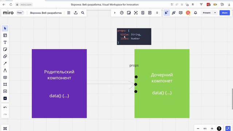Select the Connection line arrow tool
Viewport: 233px width, 131px height.
click(x=5, y=63)
